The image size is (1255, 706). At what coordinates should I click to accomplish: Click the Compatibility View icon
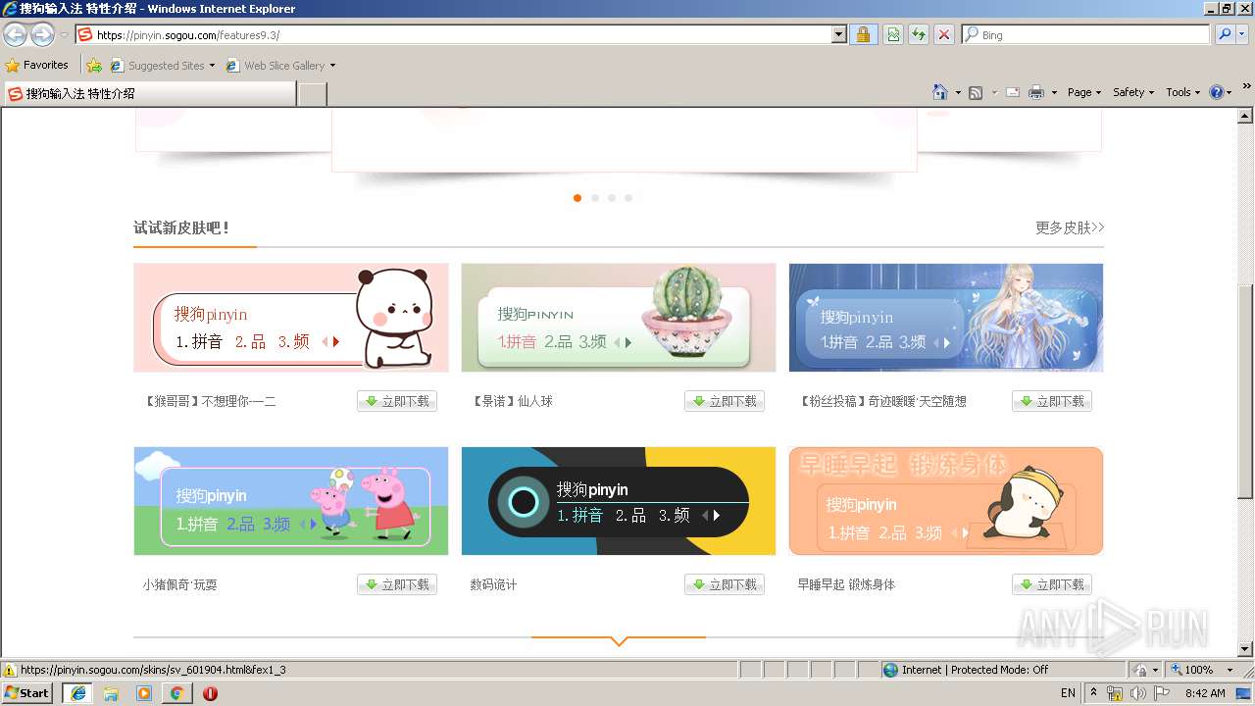coord(893,34)
